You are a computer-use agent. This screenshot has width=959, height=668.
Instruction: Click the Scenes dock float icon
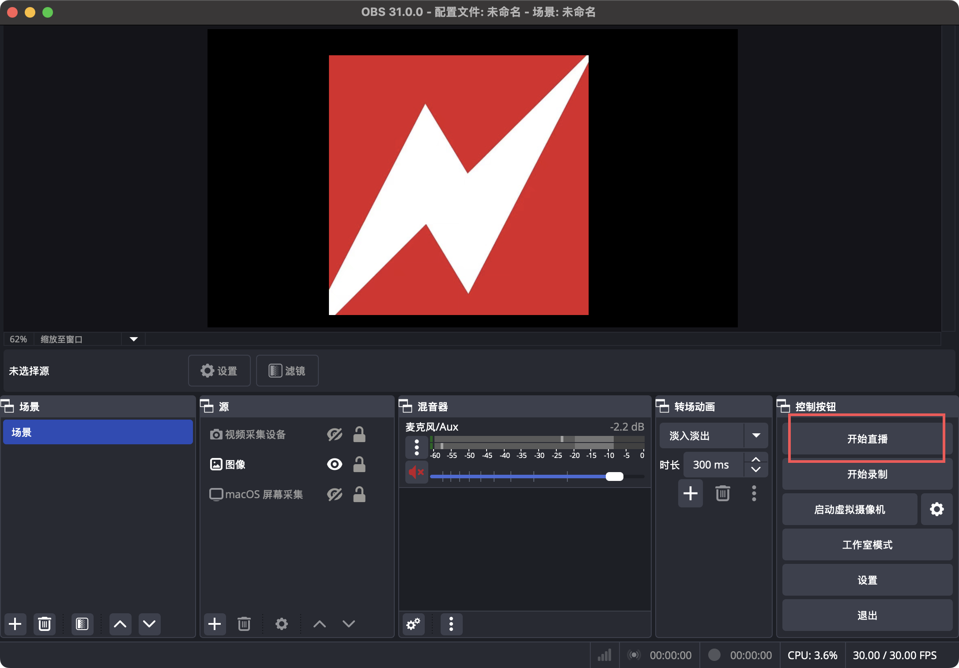point(8,406)
